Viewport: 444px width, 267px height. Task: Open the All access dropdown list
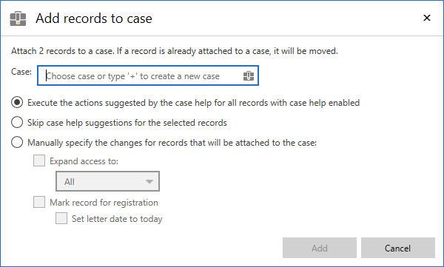coord(107,181)
